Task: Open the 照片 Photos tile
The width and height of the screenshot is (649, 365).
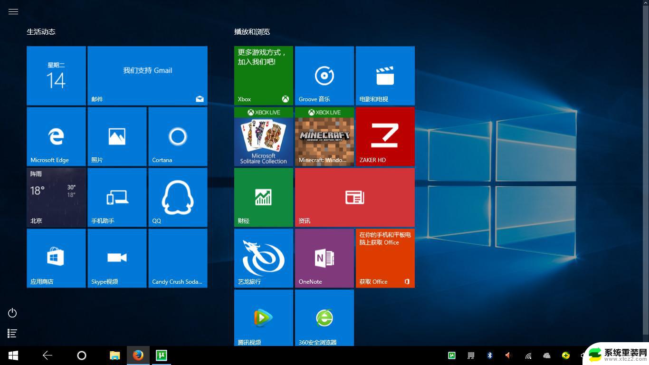Action: pos(117,136)
